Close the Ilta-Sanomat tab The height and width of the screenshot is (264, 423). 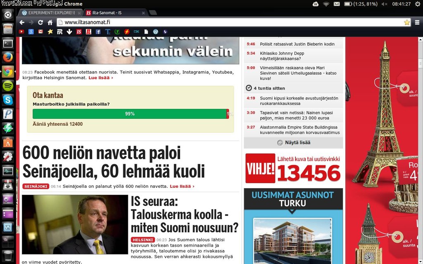point(143,13)
